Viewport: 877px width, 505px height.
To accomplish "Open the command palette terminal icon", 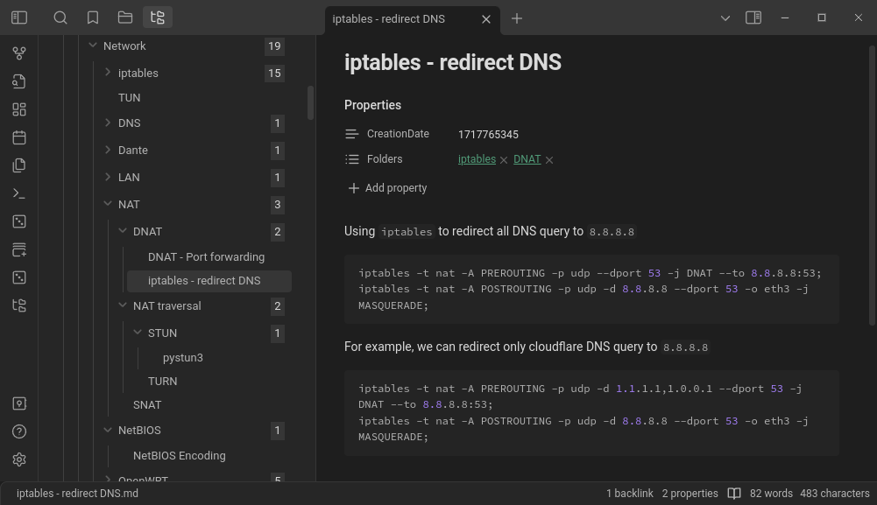I will pyautogui.click(x=19, y=193).
